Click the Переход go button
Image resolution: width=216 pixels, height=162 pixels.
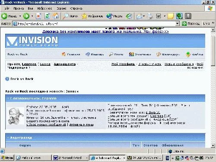[x=191, y=23]
